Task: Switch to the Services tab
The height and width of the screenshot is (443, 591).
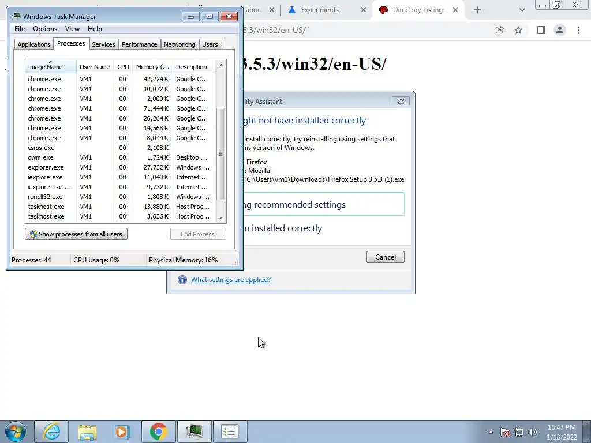Action: coord(103,44)
